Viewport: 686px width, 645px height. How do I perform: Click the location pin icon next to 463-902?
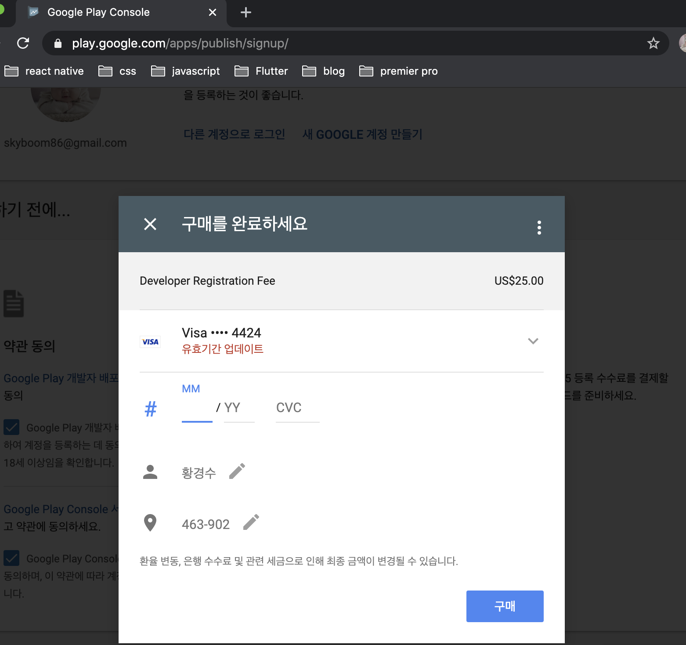click(x=150, y=523)
